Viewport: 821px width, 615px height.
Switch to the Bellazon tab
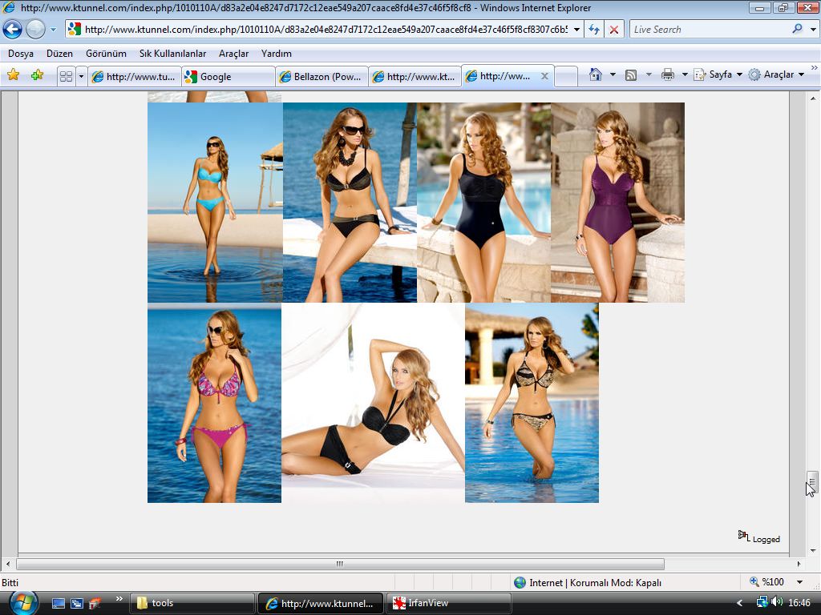tap(321, 77)
